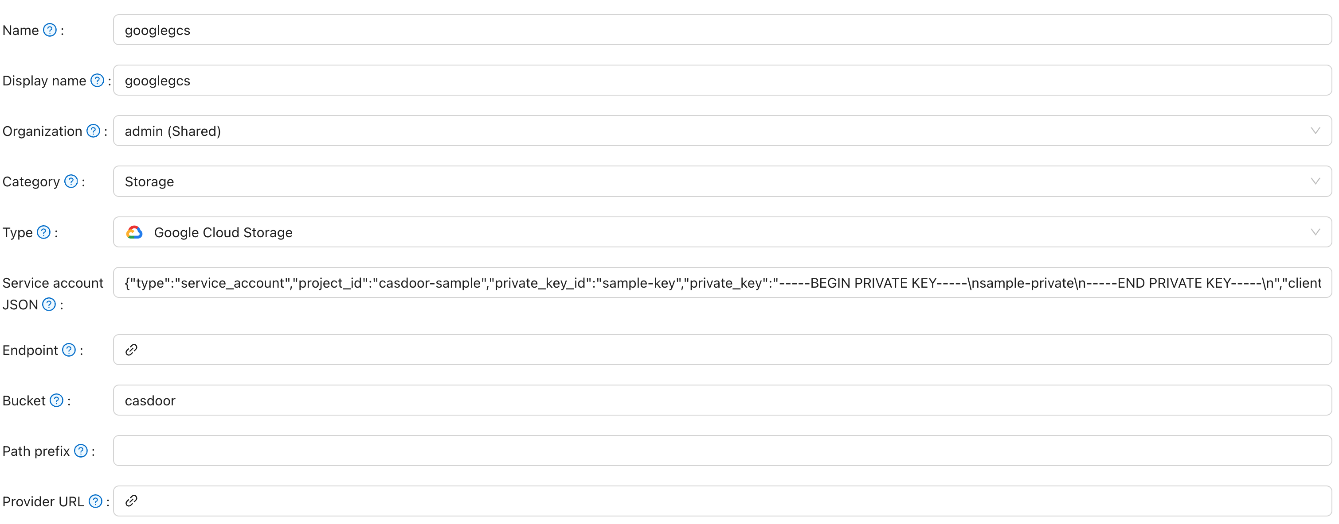View the Organization help tooltip
The width and height of the screenshot is (1339, 524).
(x=94, y=131)
